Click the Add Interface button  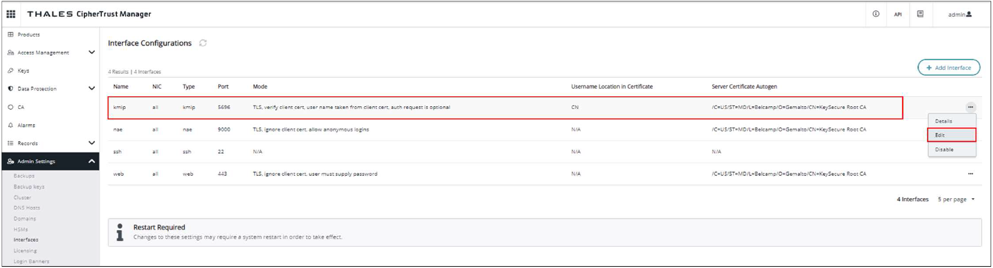949,67
